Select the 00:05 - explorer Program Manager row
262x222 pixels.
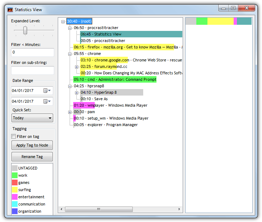pyautogui.click(x=106, y=125)
